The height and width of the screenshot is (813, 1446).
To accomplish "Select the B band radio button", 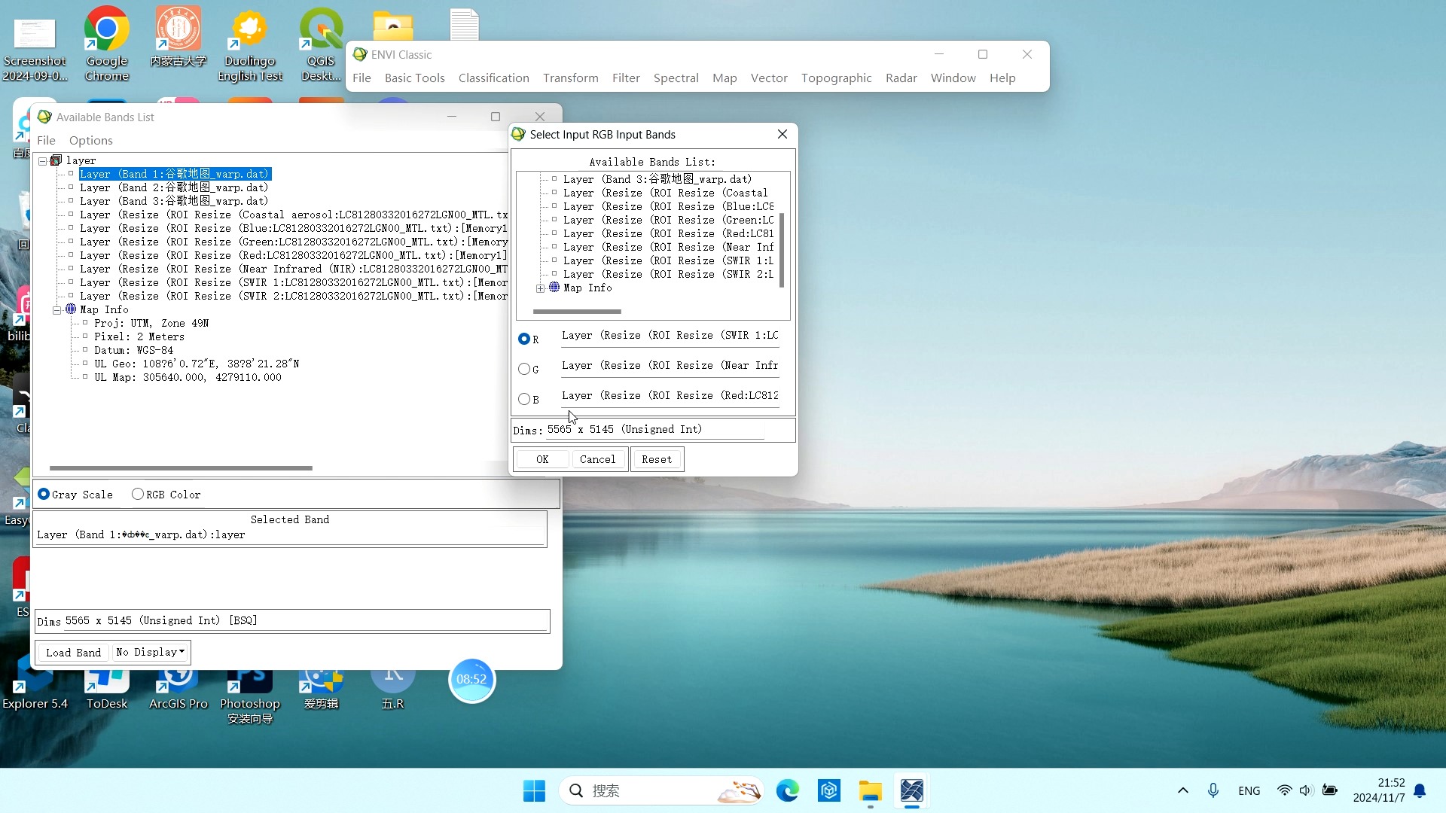I will tap(524, 399).
